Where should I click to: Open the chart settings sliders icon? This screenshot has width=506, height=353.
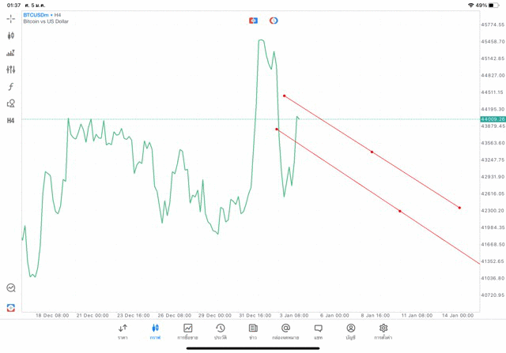click(11, 69)
